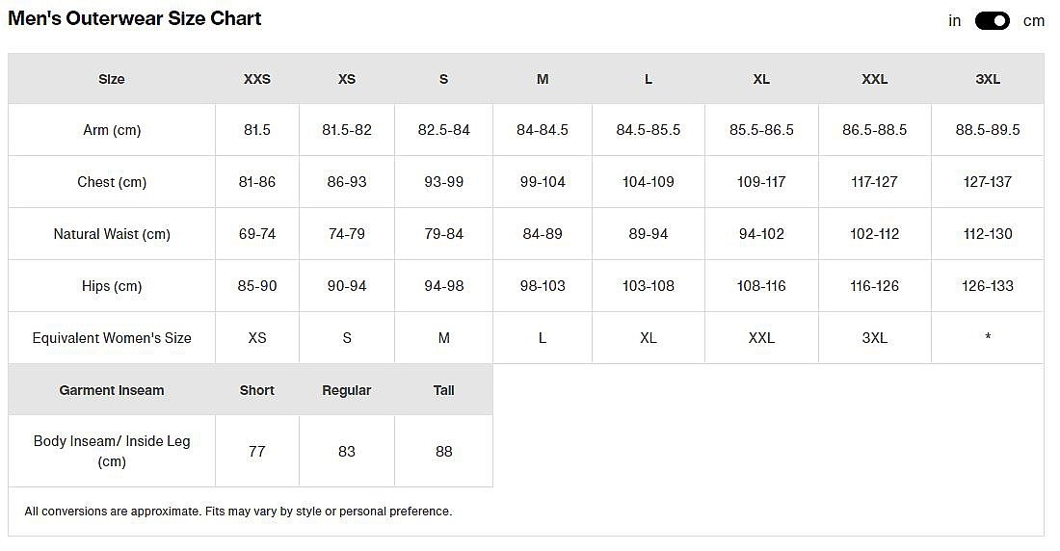Screen dimensions: 1060x551
Task: Click the Body Inseam/ Inside Leg label
Action: point(112,451)
